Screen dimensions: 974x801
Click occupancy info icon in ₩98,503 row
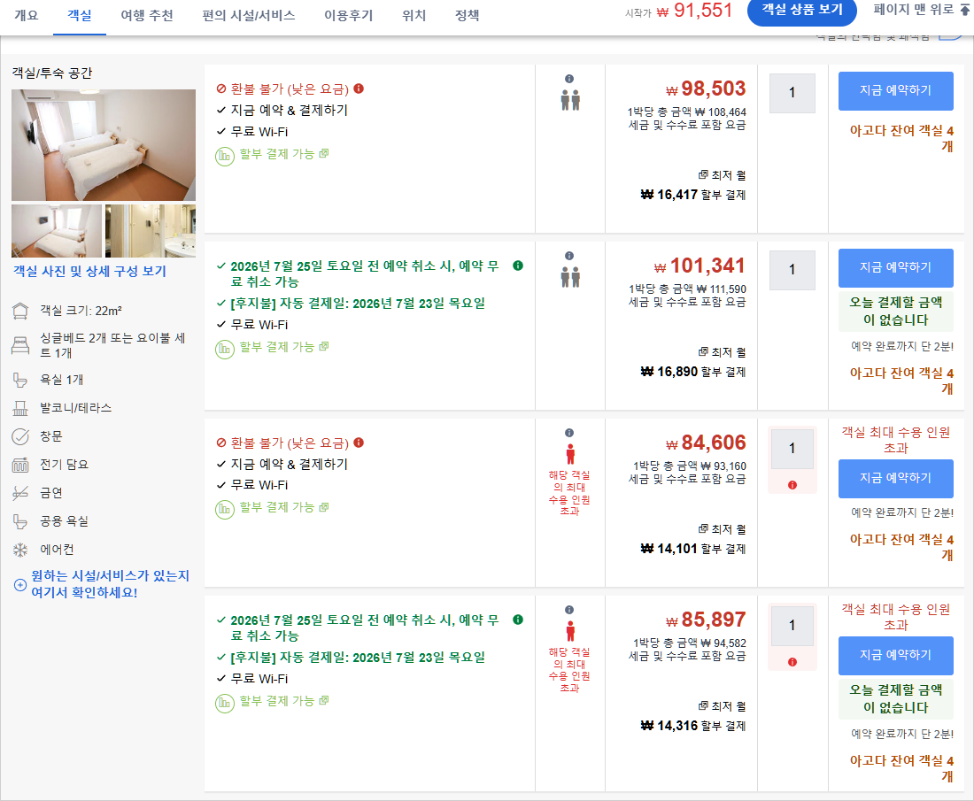click(x=569, y=79)
